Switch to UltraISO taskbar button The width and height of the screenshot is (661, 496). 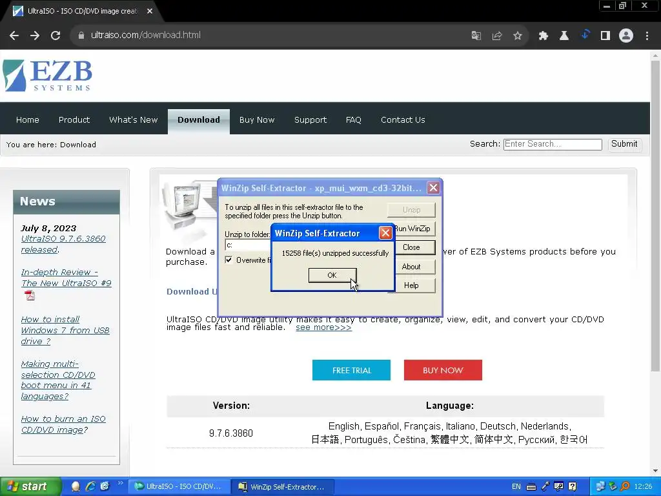click(x=179, y=486)
